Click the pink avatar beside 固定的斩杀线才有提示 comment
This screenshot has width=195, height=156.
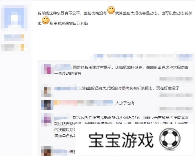pos(47,69)
